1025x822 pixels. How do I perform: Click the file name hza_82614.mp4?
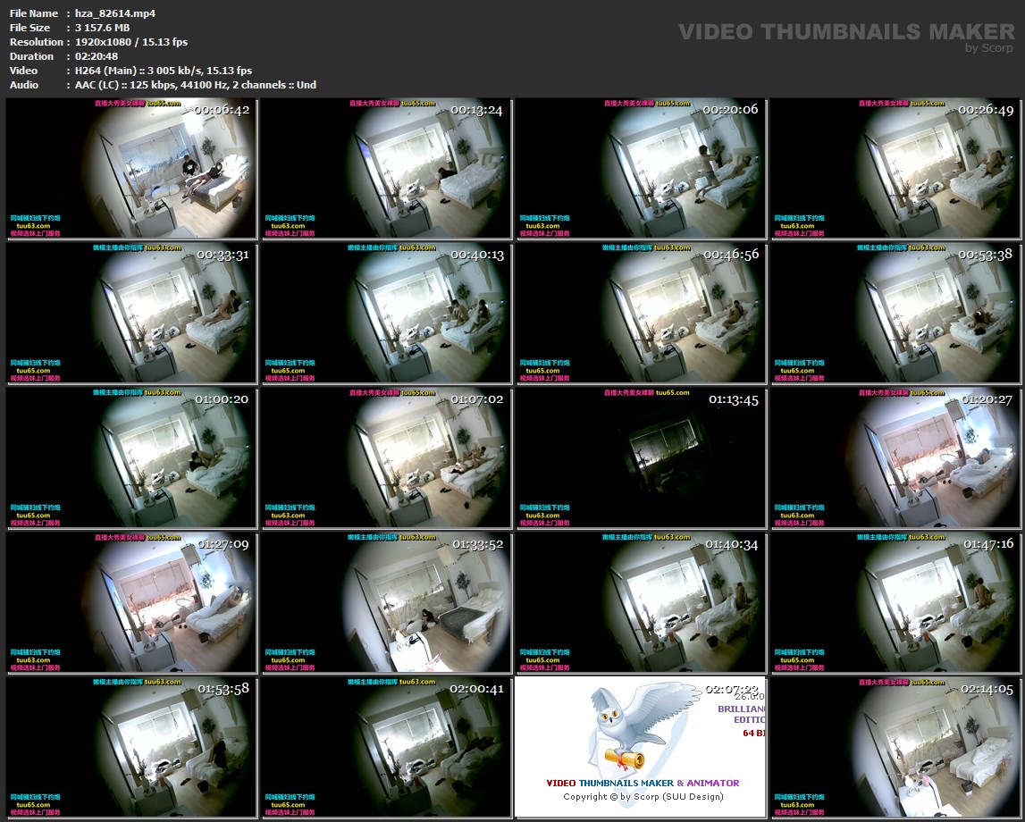[115, 13]
